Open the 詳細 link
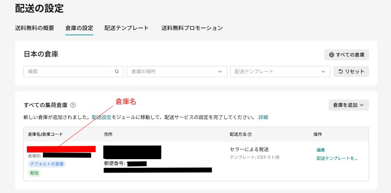Screen dimensions: 391x193 (263, 117)
